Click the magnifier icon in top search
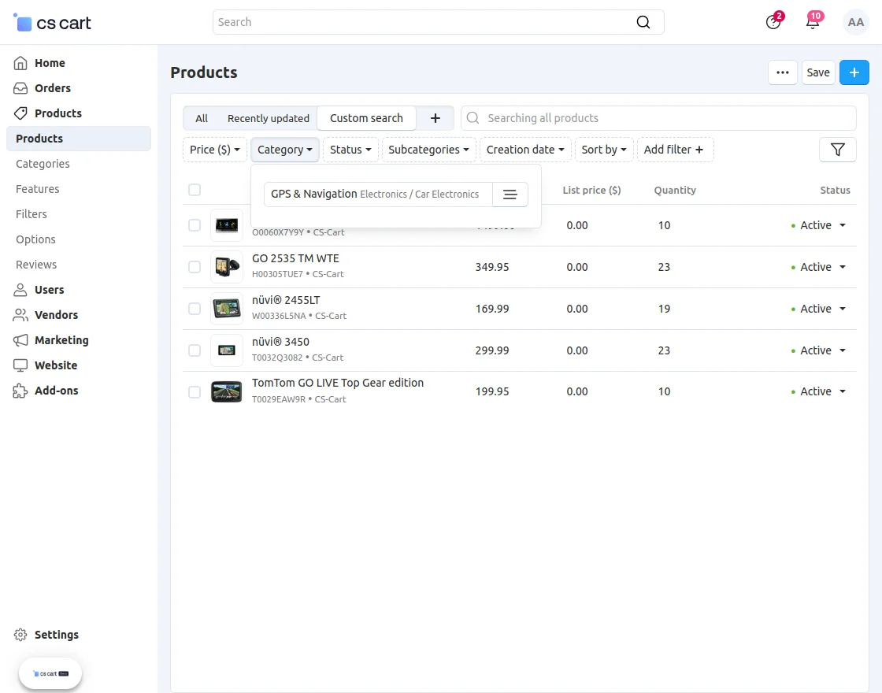Image resolution: width=882 pixels, height=693 pixels. 643,22
